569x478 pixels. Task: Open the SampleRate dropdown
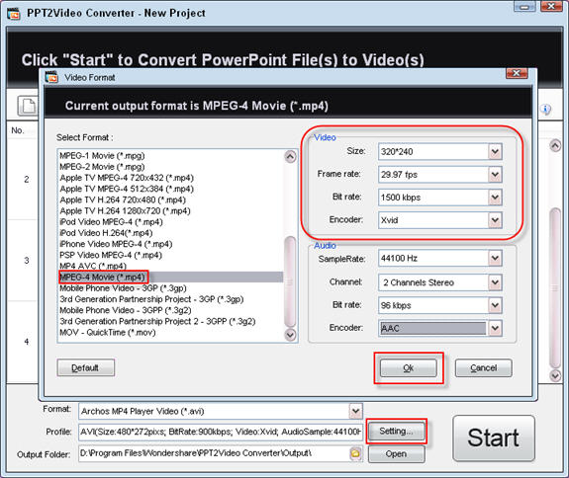[x=495, y=258]
